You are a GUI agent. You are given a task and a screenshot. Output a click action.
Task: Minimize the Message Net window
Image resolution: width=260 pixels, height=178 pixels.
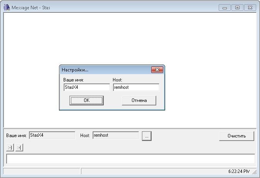[x=225, y=8]
